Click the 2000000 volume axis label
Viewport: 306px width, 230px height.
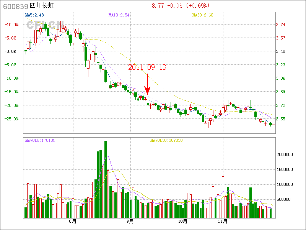(285, 155)
